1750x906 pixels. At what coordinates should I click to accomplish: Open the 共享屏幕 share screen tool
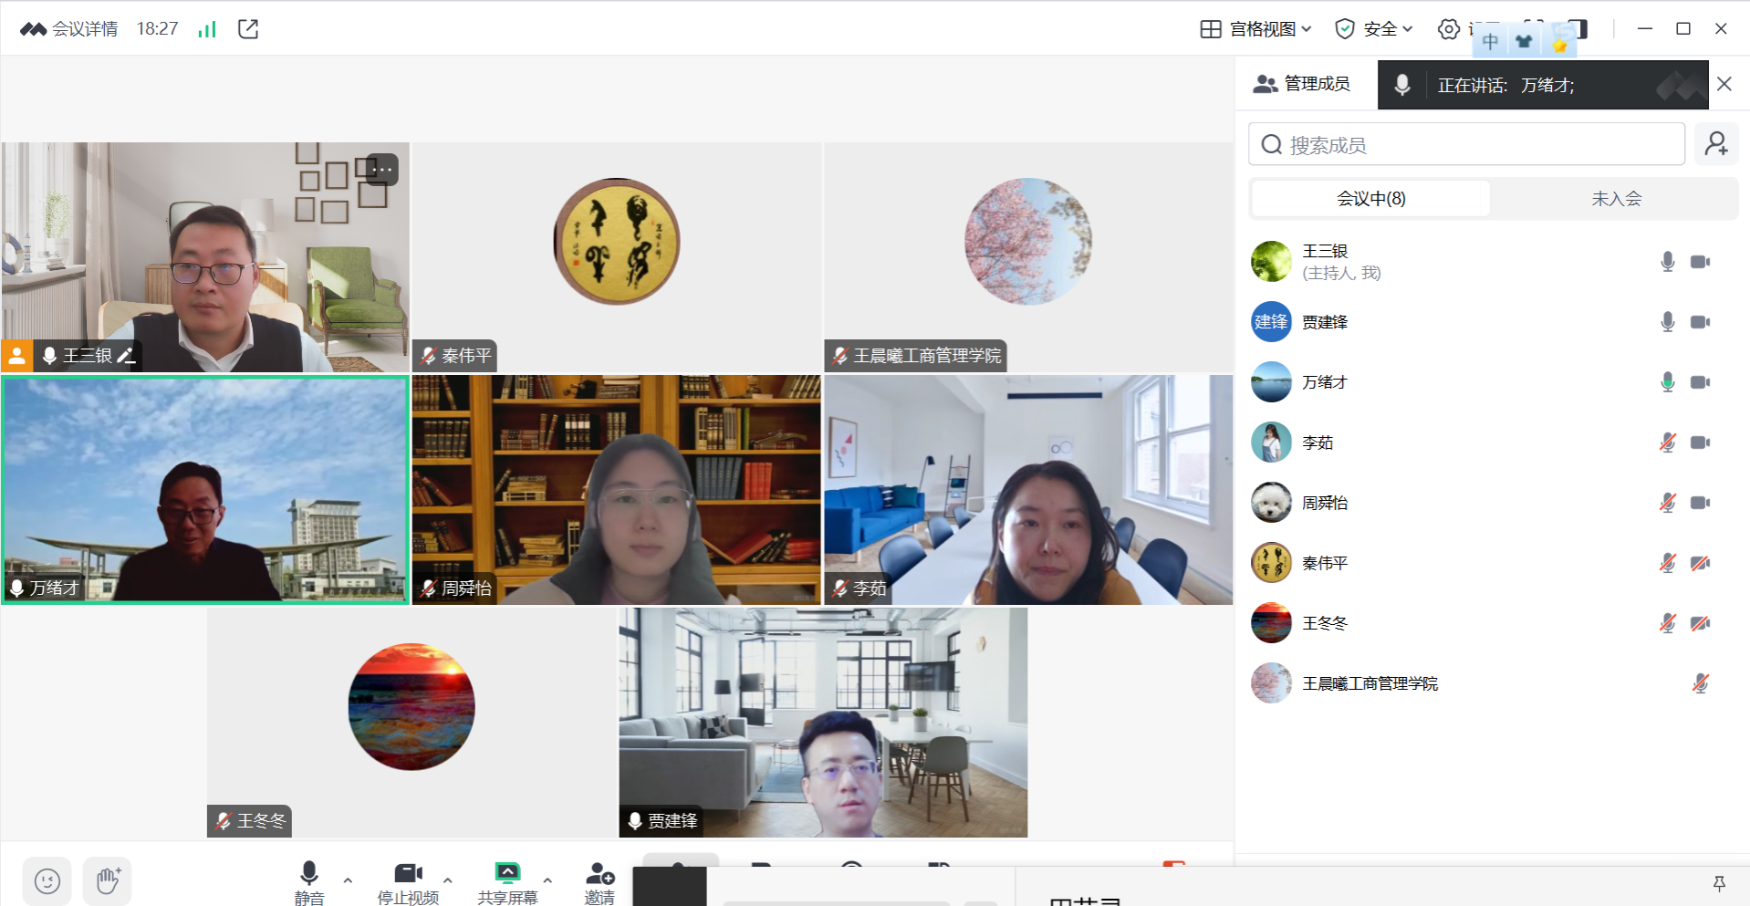coord(507,882)
